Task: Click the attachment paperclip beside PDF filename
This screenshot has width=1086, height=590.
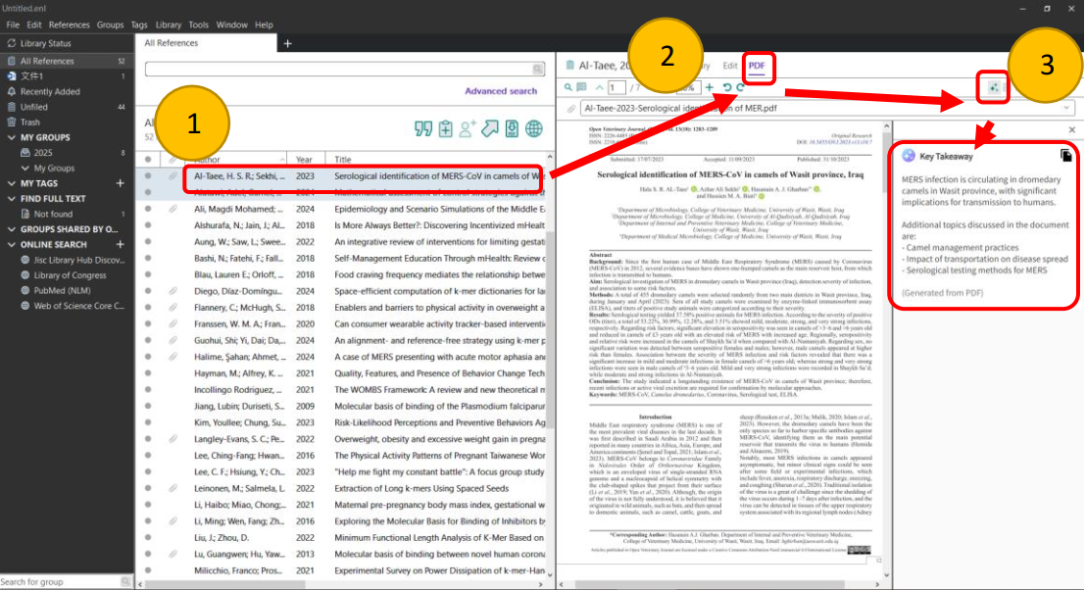Action: pyautogui.click(x=571, y=108)
